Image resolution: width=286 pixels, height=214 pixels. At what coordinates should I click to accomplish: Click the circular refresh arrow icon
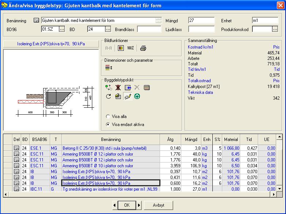click(x=108, y=96)
